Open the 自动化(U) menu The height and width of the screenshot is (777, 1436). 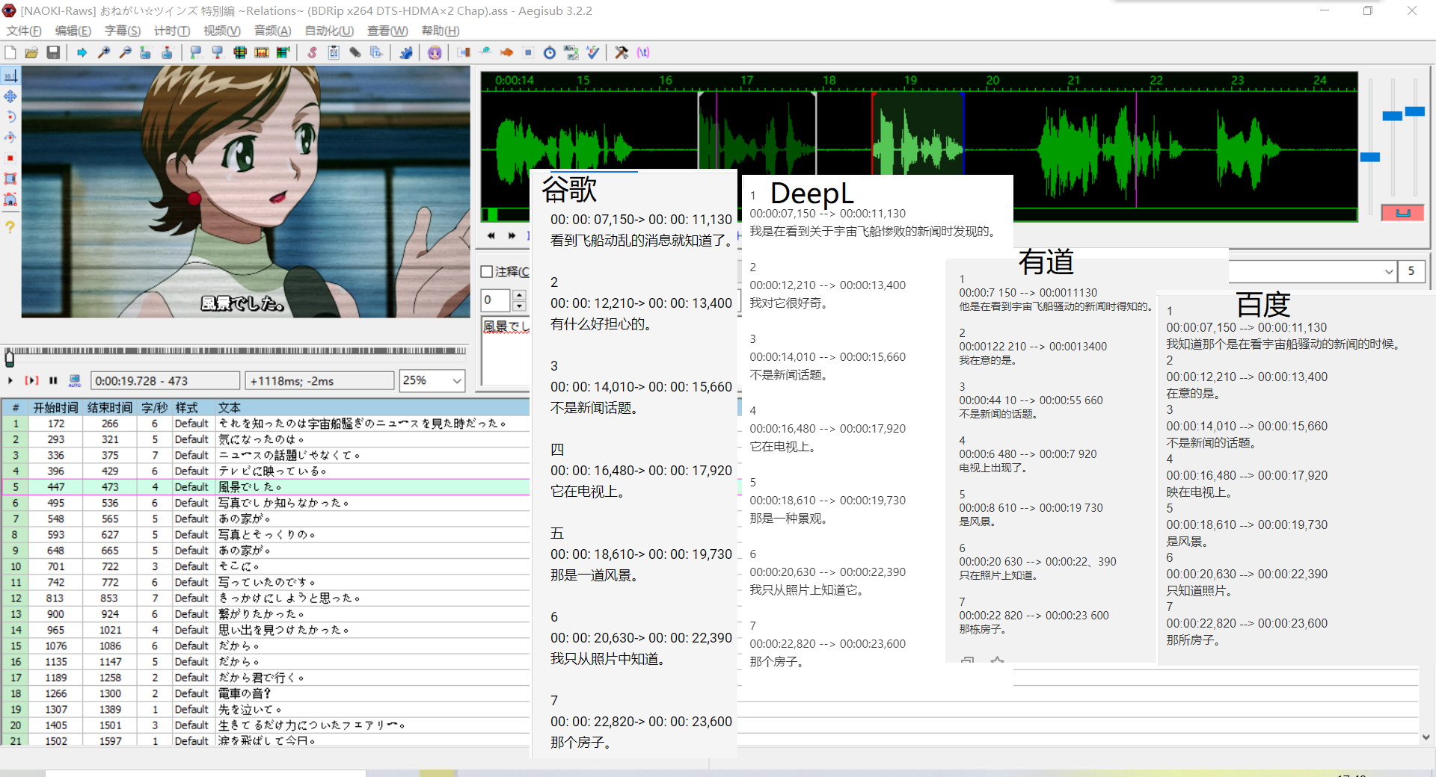point(329,31)
